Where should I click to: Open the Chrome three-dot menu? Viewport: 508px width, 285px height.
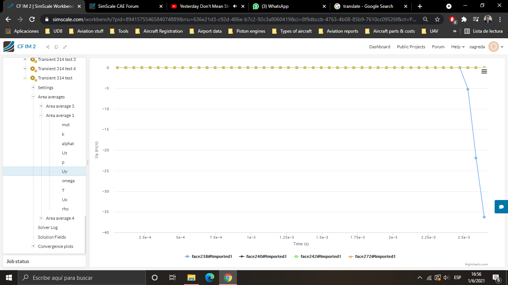[x=500, y=19]
